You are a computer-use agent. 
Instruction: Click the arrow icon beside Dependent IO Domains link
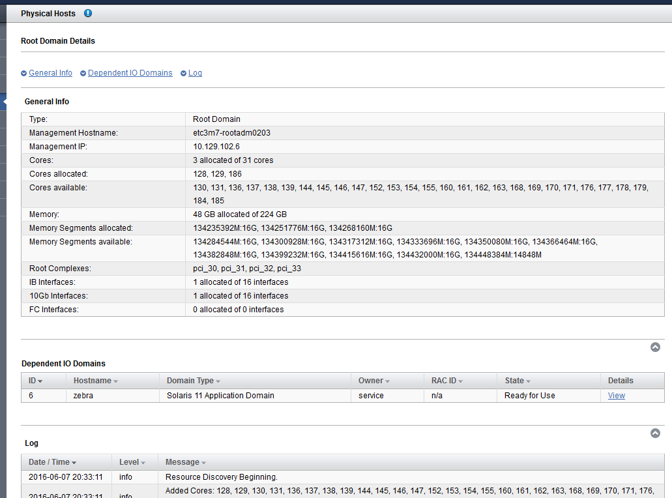pyautogui.click(x=83, y=73)
